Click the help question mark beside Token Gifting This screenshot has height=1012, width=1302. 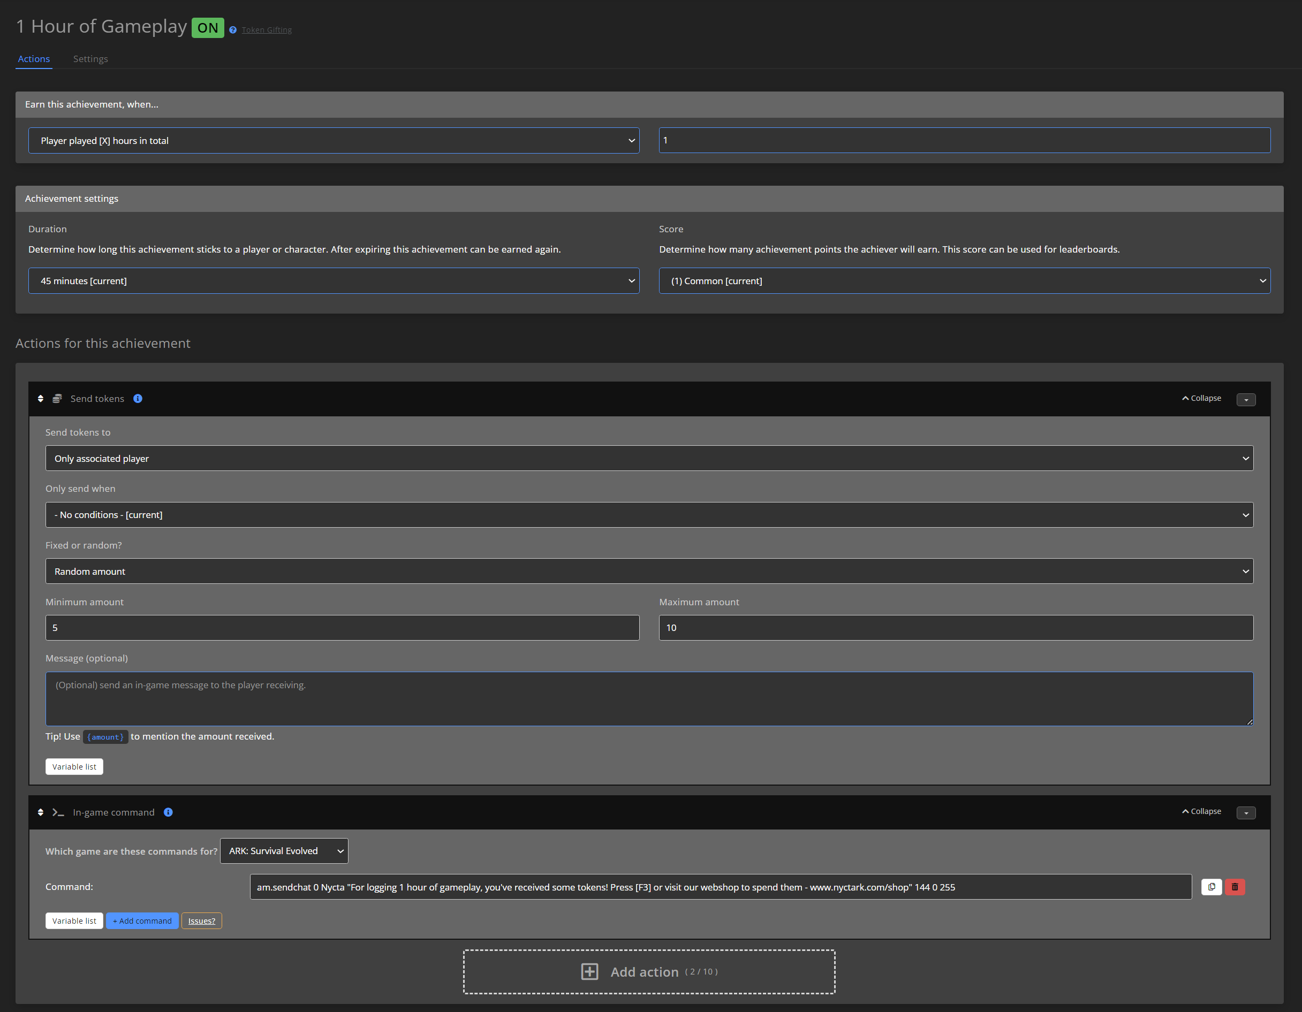(x=232, y=29)
